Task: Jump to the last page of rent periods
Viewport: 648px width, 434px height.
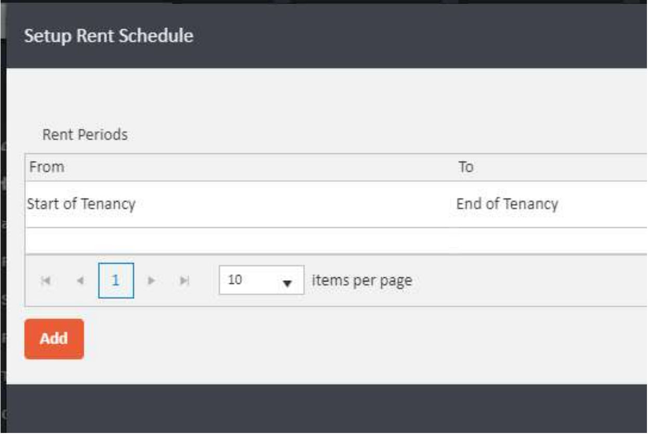Action: tap(184, 281)
